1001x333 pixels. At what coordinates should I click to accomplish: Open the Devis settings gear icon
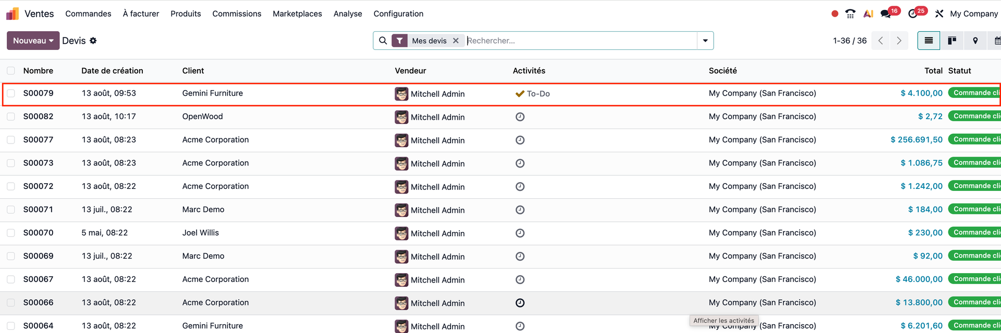[x=93, y=41]
